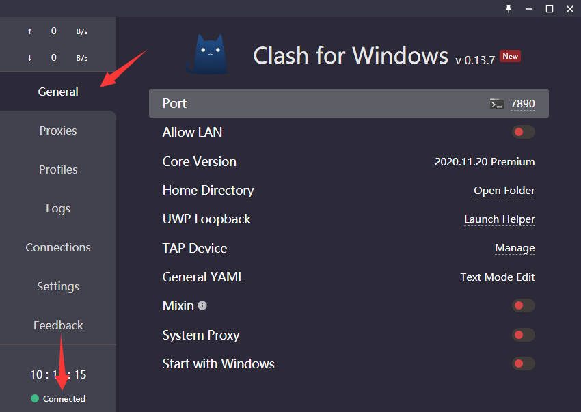Switch to the Profiles tab
581x412 pixels.
coord(58,169)
